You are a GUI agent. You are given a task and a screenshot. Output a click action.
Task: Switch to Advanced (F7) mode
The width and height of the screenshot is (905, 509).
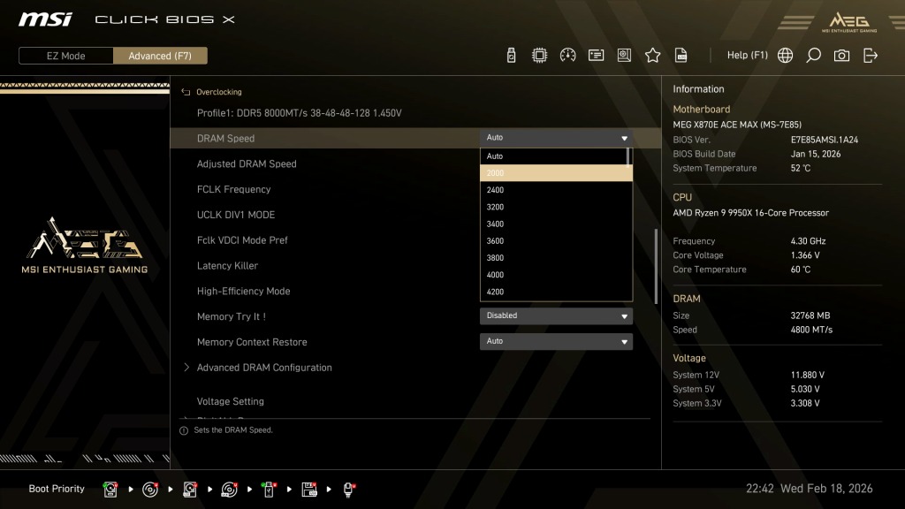click(160, 56)
